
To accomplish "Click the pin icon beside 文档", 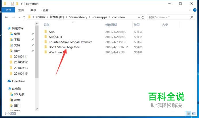I will tap(32, 45).
